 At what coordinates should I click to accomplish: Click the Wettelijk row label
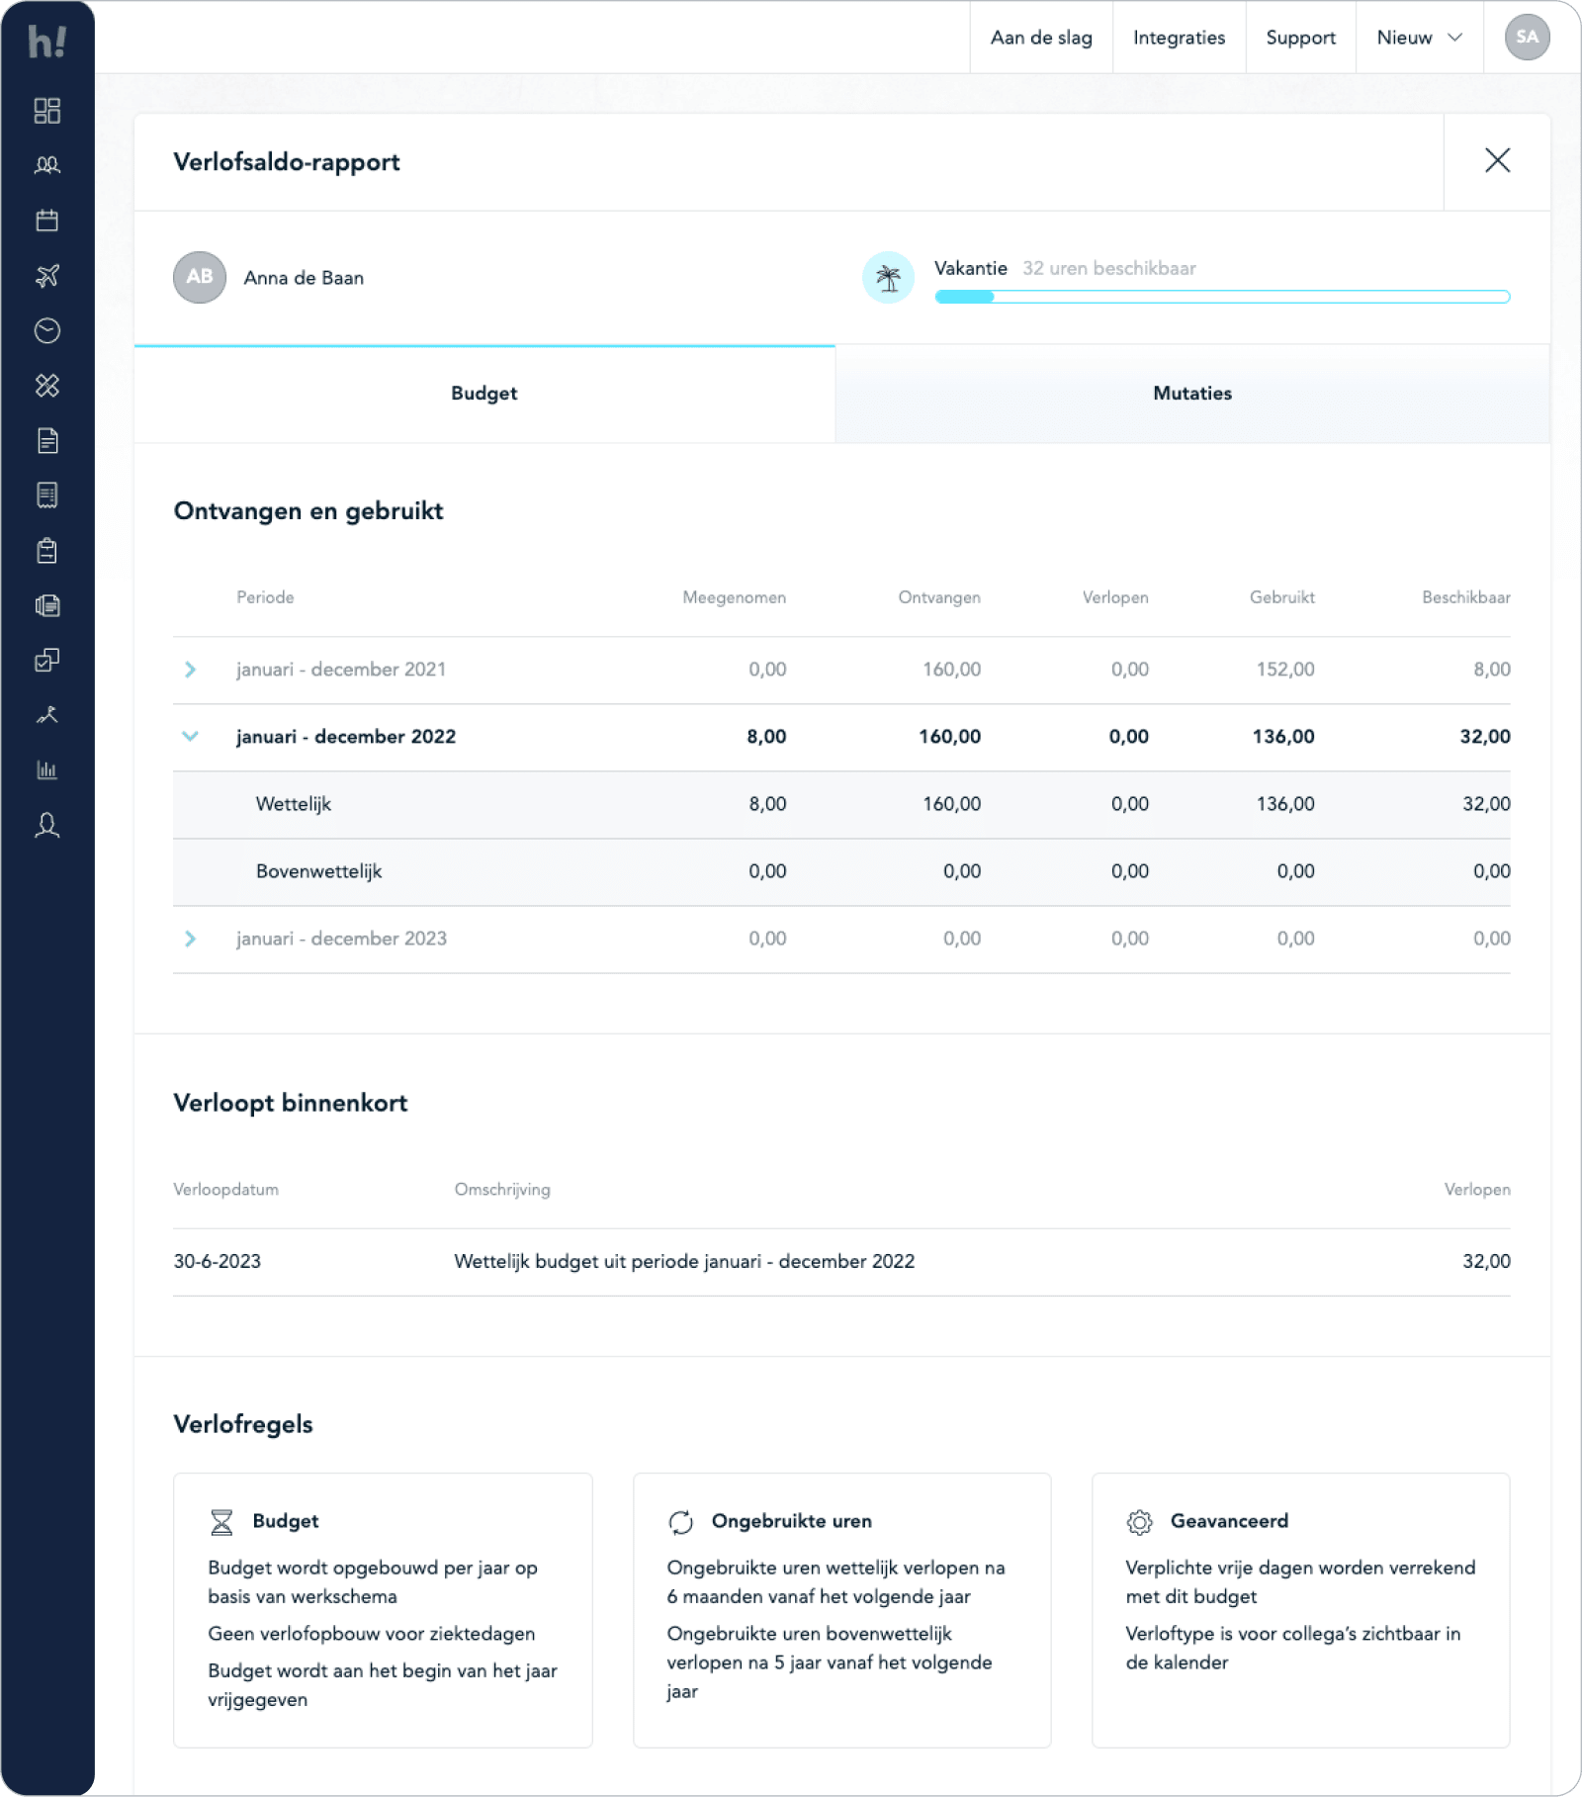tap(294, 805)
